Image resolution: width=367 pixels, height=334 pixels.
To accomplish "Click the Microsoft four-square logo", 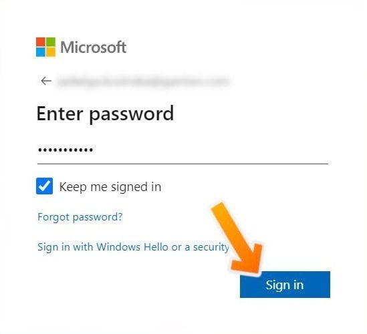I will tap(46, 47).
